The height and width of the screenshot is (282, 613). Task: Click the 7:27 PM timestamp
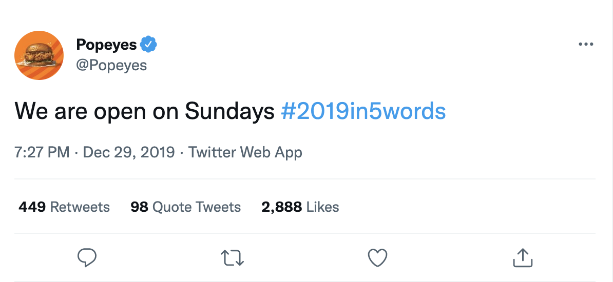pyautogui.click(x=42, y=152)
